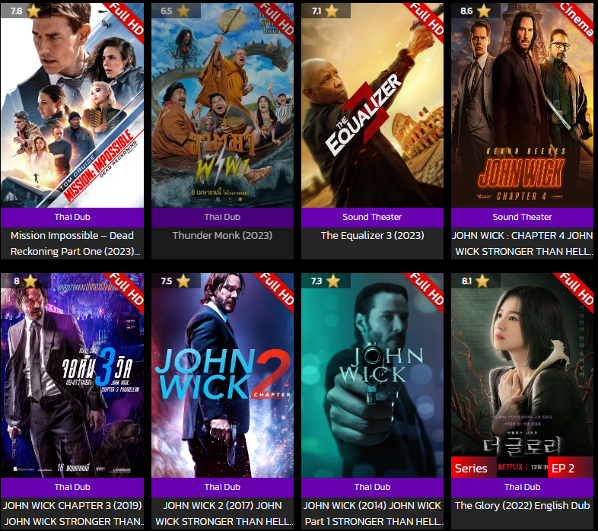
Task: Open the John Wick 2 poster thumbnail
Action: point(222,375)
